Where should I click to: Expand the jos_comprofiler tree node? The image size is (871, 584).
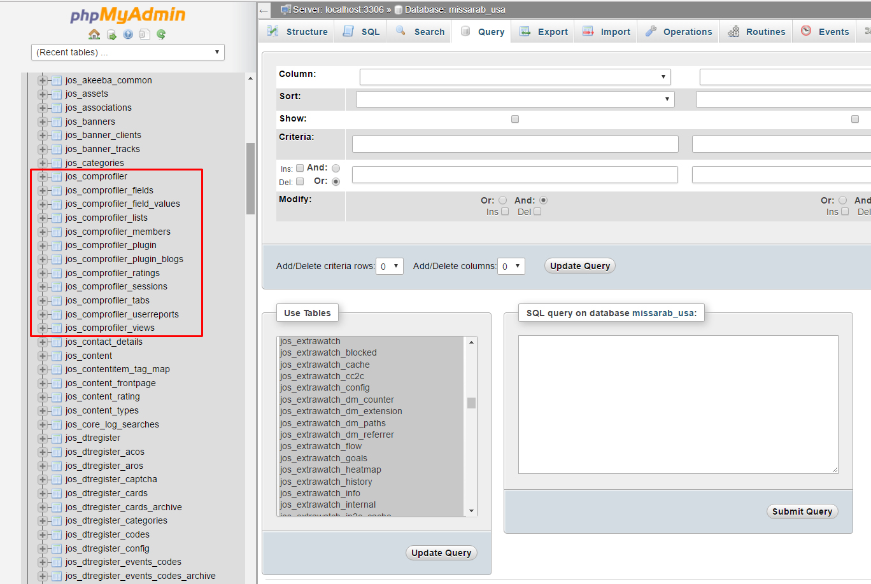pos(43,177)
